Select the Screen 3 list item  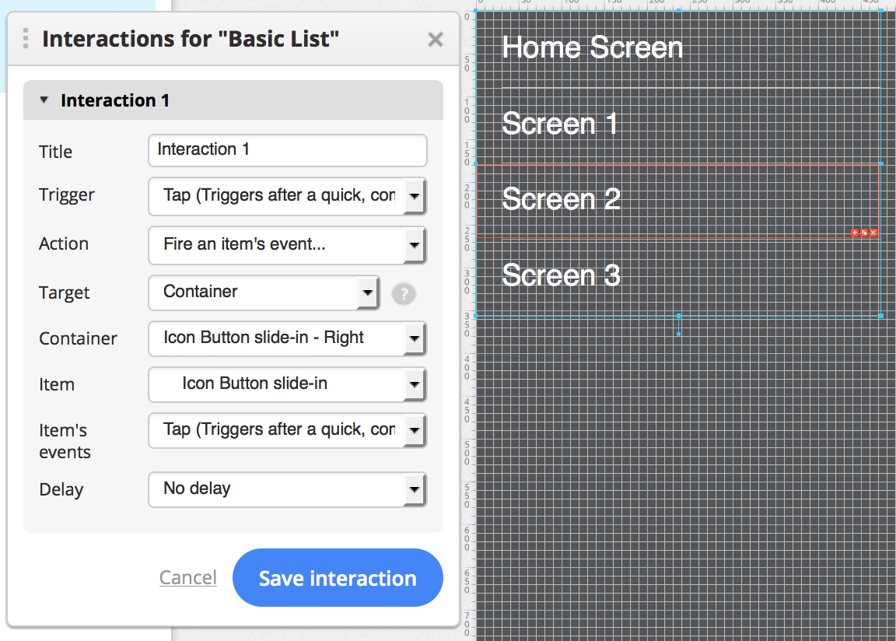point(561,275)
